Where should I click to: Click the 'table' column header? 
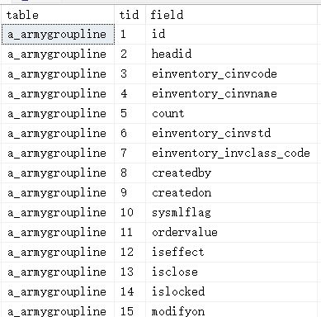[x=58, y=15]
